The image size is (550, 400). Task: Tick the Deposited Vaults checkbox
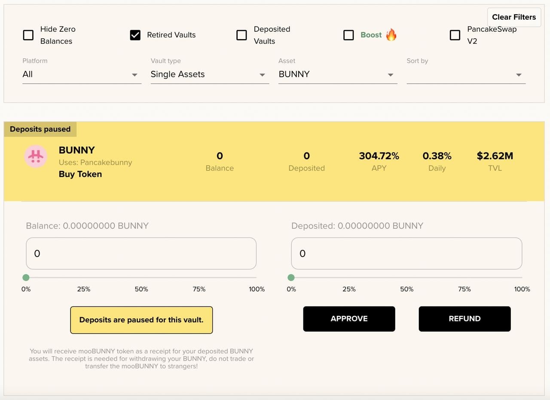241,35
